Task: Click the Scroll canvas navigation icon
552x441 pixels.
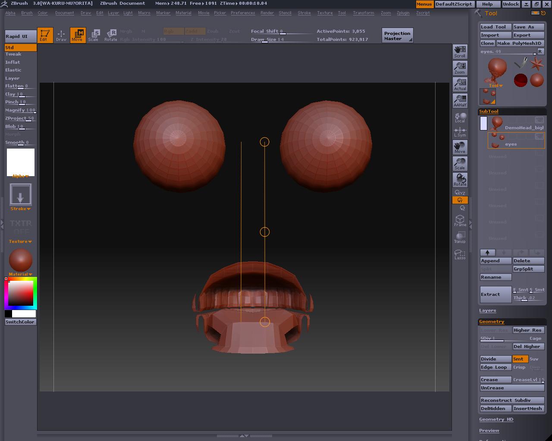Action: click(460, 52)
